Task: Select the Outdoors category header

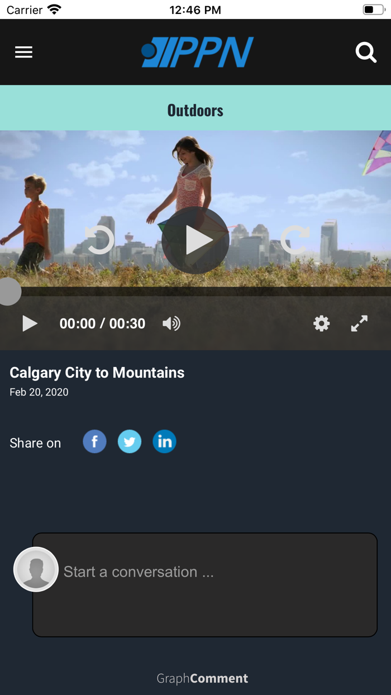Action: coord(195,110)
